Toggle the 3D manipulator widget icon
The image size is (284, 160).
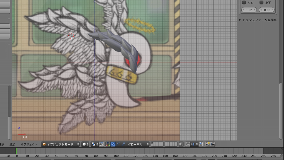[x=108, y=144]
